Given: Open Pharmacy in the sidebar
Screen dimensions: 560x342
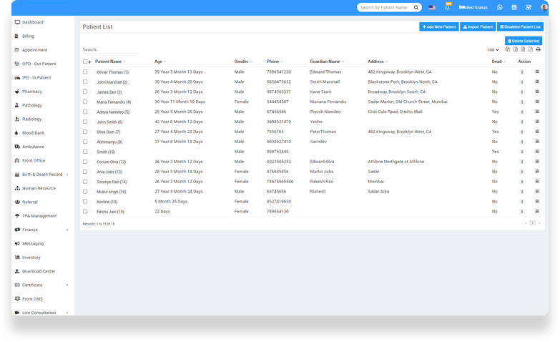Looking at the screenshot, I should 32,92.
